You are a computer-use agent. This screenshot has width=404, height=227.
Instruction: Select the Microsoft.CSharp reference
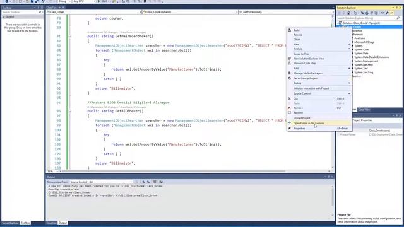pyautogui.click(x=364, y=42)
